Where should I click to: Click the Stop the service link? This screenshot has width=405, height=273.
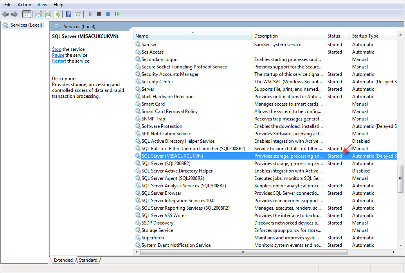(x=57, y=49)
